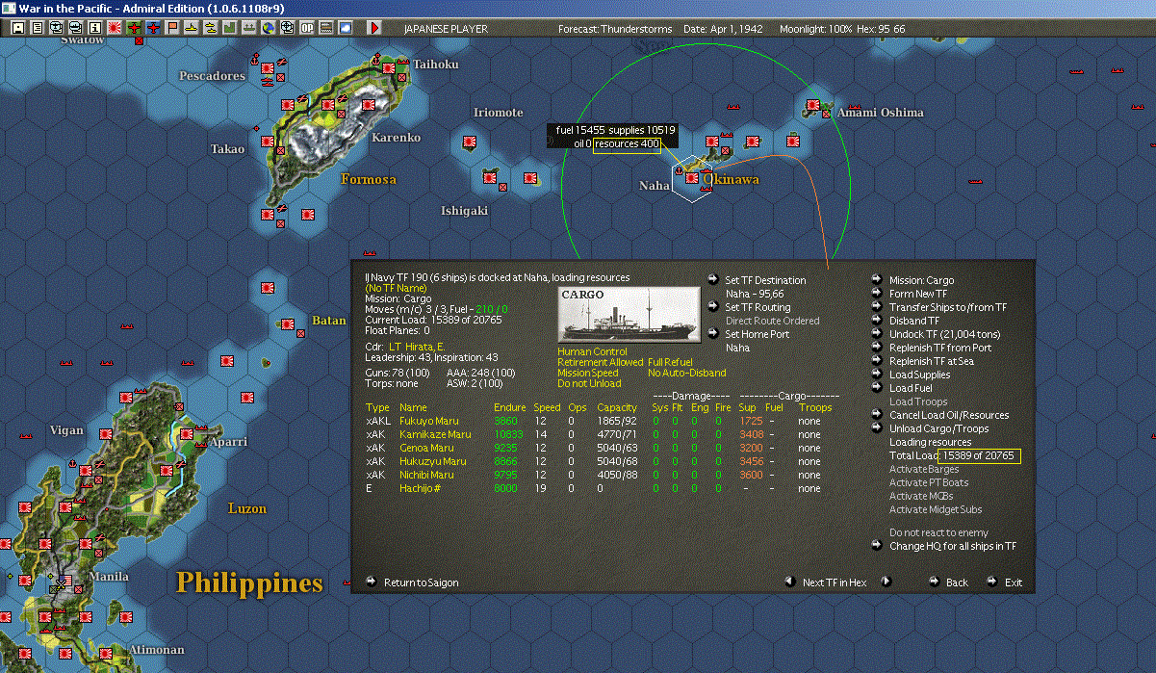Click arrow icon beside Set TF Routing
Image resolution: width=1156 pixels, height=673 pixels.
(712, 306)
